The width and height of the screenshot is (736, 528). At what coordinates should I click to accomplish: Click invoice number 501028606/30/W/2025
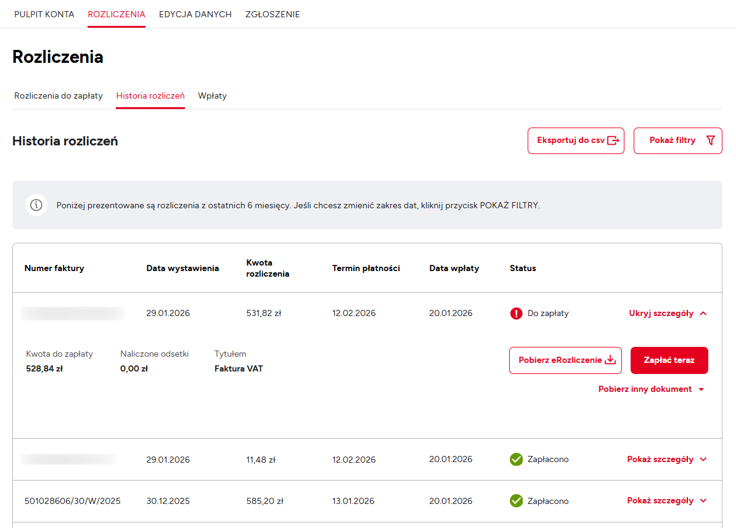click(73, 501)
